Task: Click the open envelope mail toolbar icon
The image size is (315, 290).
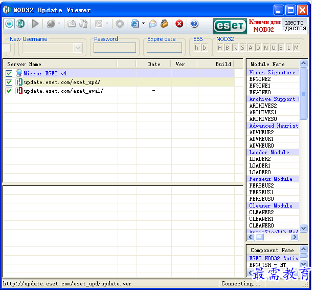Action: tap(153, 24)
